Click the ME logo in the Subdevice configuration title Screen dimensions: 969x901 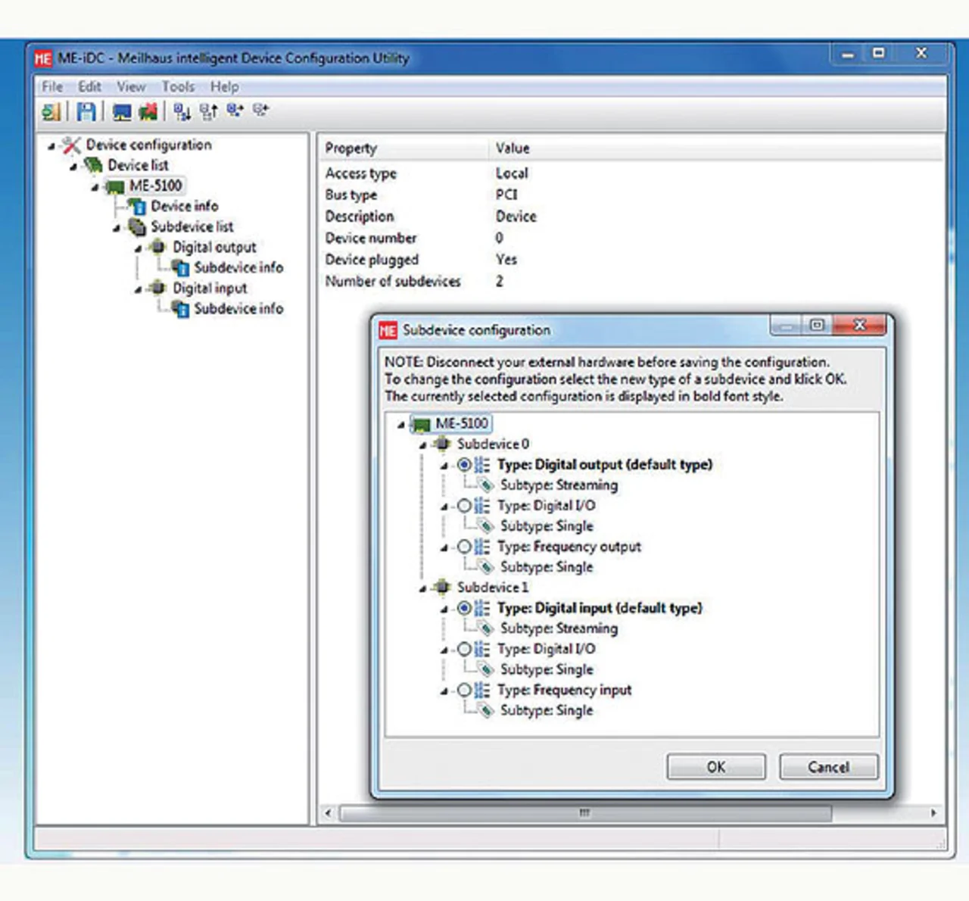[388, 330]
